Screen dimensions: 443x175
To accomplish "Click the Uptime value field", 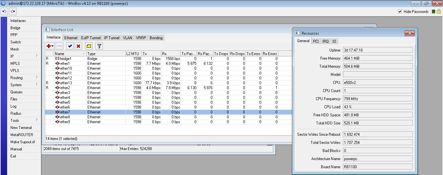I will [x=377, y=50].
